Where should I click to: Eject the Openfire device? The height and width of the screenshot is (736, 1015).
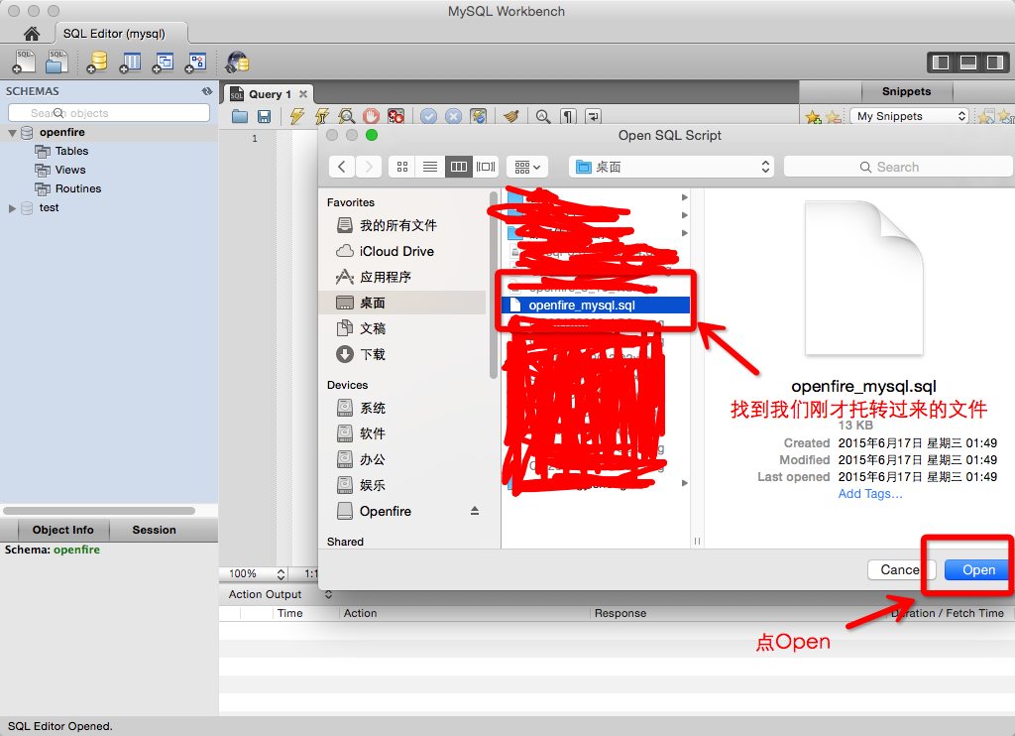click(x=475, y=511)
